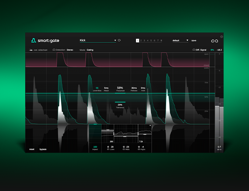Image resolution: width=249 pixels, height=191 pixels.
Task: Click the Mids value -26
Action: pos(127,147)
